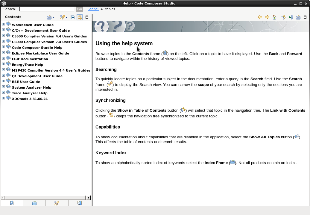Open Trace Analyzer Help topic

click(x=30, y=93)
